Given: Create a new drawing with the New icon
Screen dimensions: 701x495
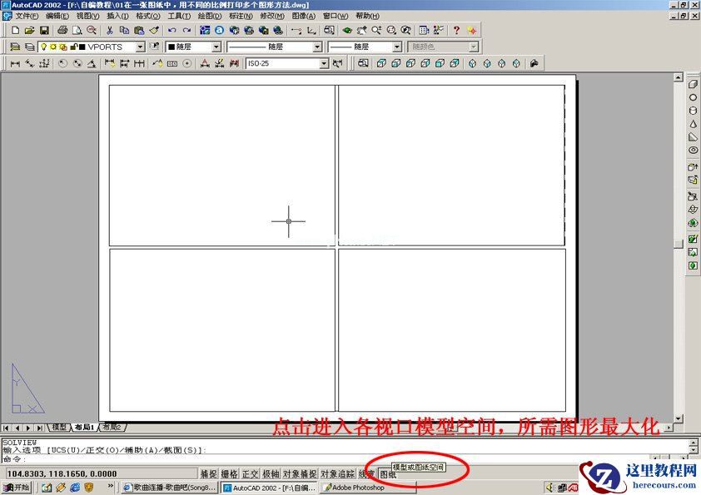Looking at the screenshot, I should coord(16,31).
